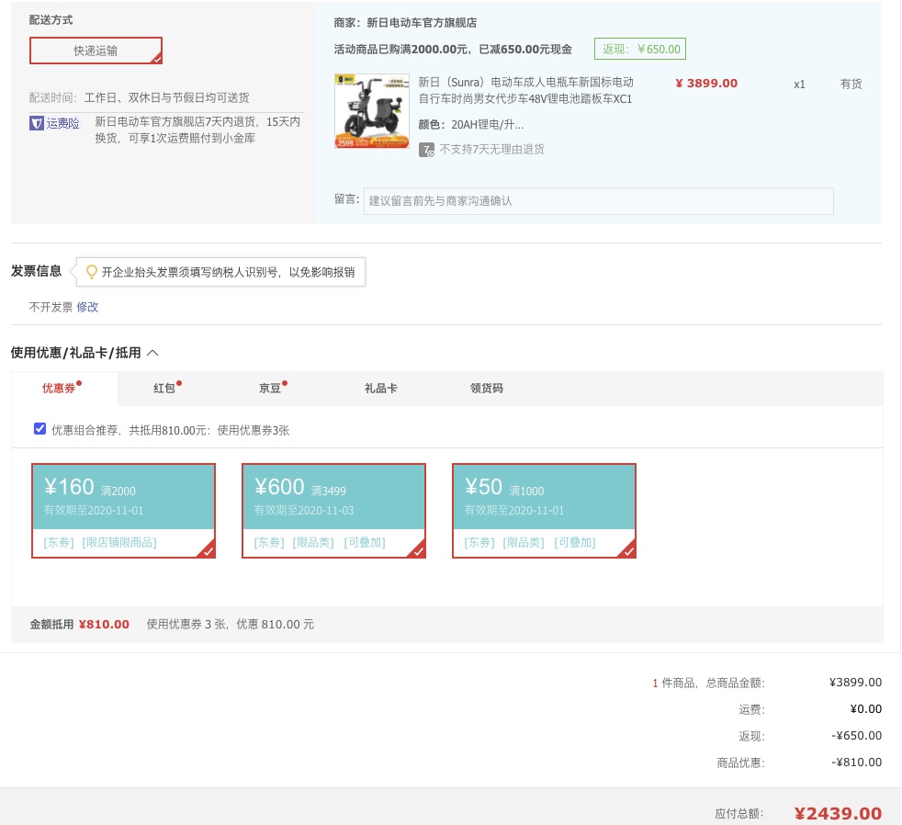Open the Sunra e-bike product thumbnail
The width and height of the screenshot is (902, 825).
tap(372, 111)
